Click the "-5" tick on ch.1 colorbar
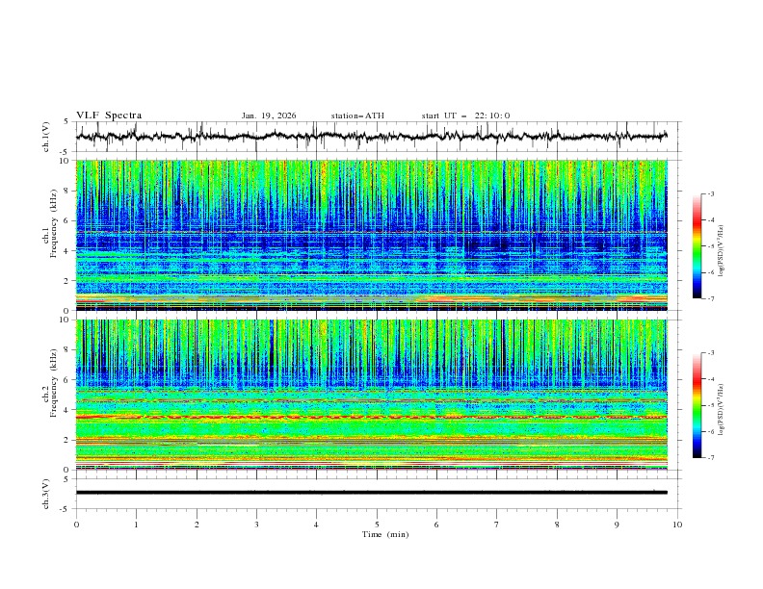 point(710,246)
